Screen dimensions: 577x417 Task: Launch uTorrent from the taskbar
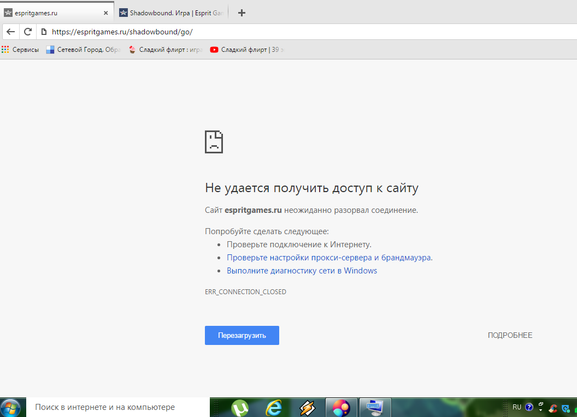pyautogui.click(x=240, y=407)
